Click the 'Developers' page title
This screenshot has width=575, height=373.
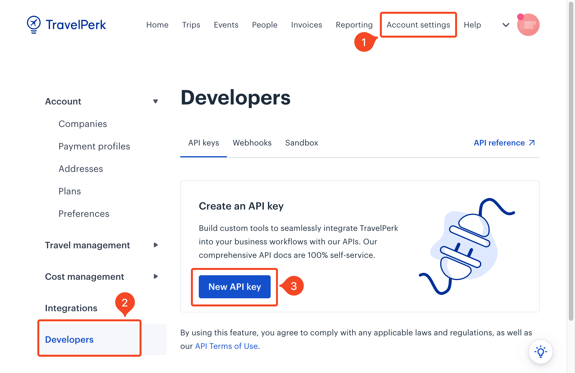click(236, 98)
